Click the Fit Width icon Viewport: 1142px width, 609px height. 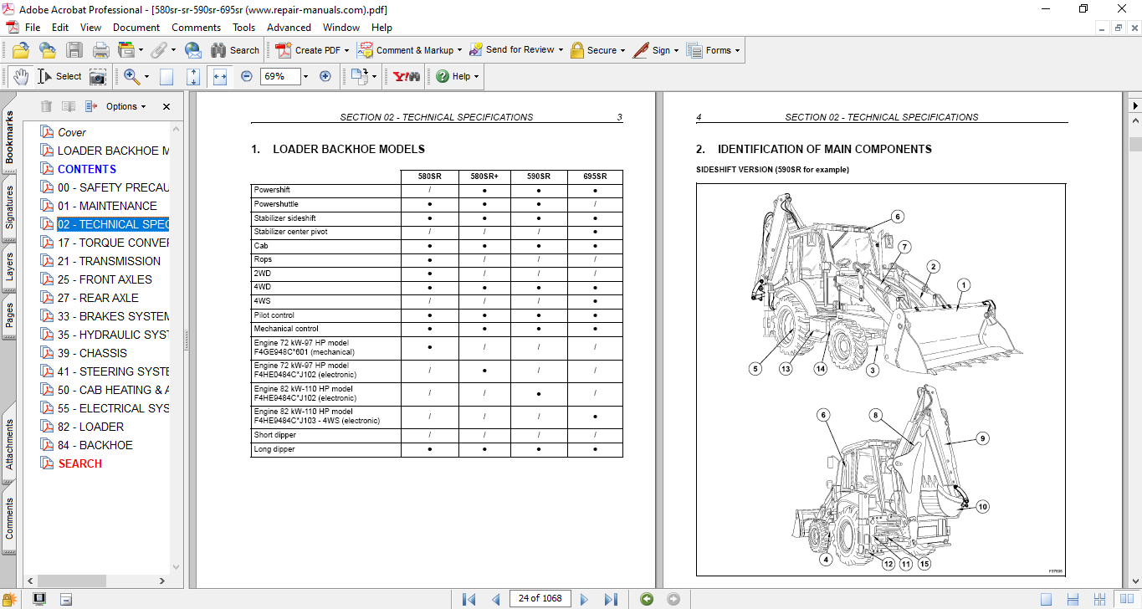220,76
